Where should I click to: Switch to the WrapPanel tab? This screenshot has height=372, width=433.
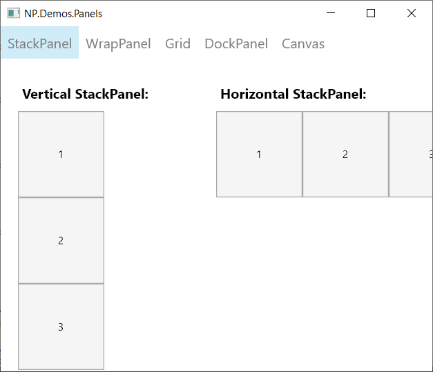118,43
